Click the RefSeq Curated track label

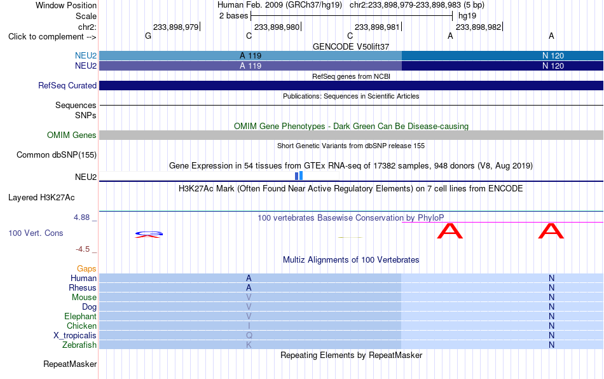(67, 85)
